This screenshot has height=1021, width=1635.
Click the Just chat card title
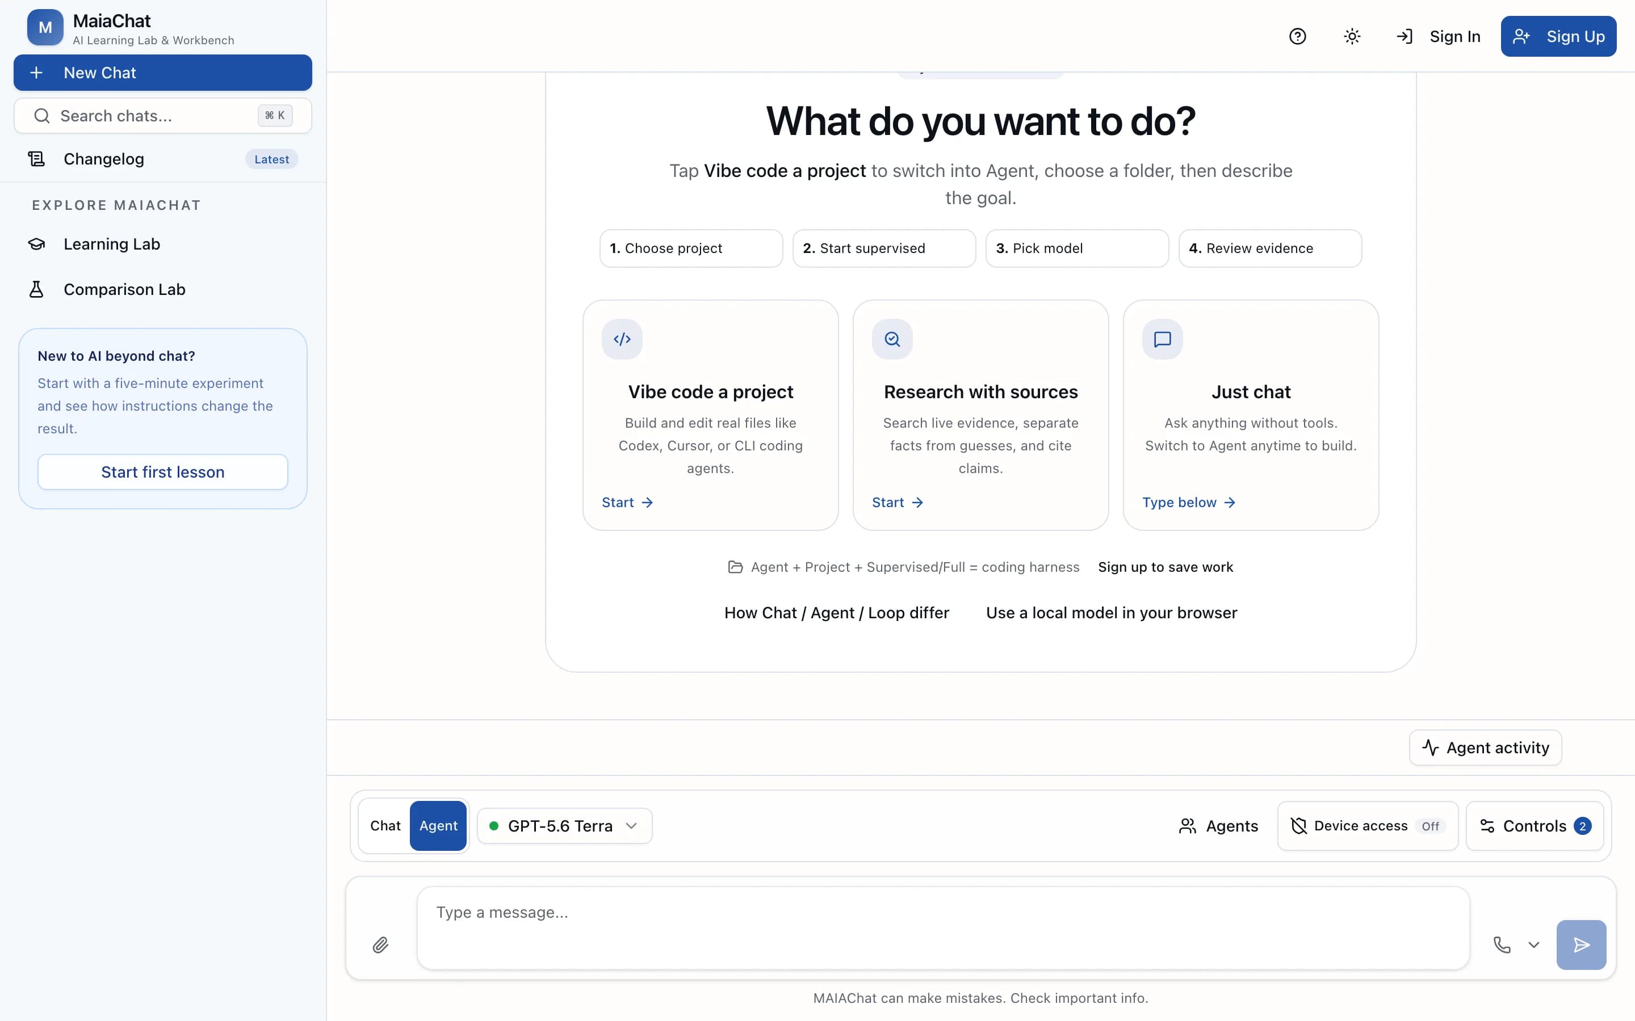(1251, 391)
